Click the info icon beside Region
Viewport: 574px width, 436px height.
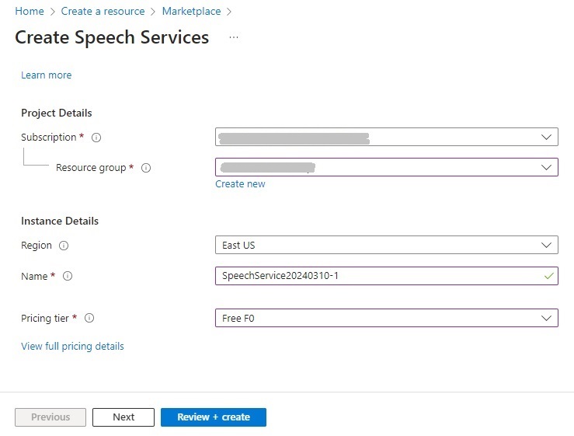click(64, 246)
